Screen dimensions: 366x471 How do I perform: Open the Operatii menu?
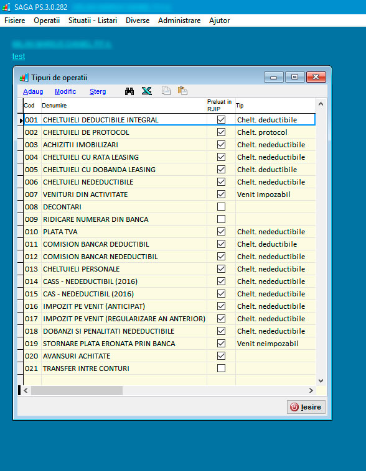point(47,21)
